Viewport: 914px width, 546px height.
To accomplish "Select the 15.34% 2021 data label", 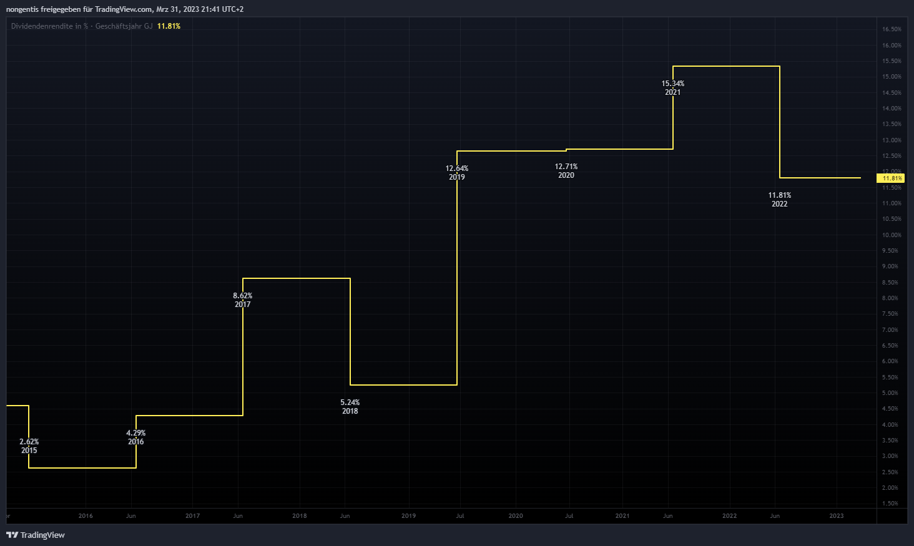I will coord(672,88).
